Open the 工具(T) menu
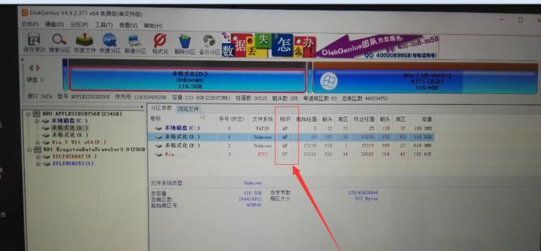Viewport: 541px width, 251px height. click(x=104, y=25)
